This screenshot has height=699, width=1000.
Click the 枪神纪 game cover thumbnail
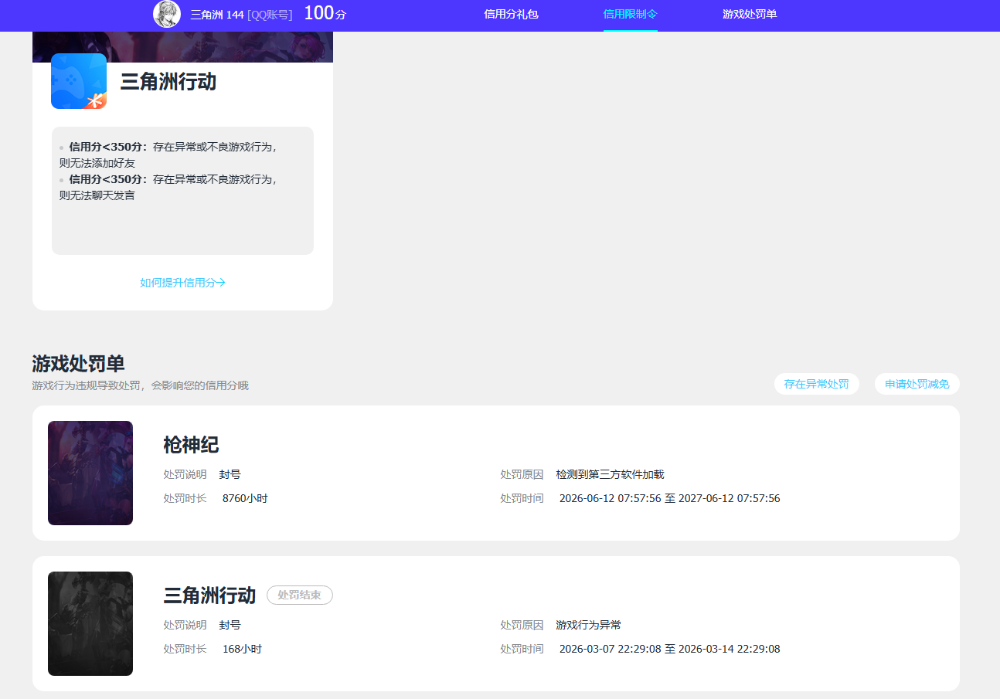[90, 473]
